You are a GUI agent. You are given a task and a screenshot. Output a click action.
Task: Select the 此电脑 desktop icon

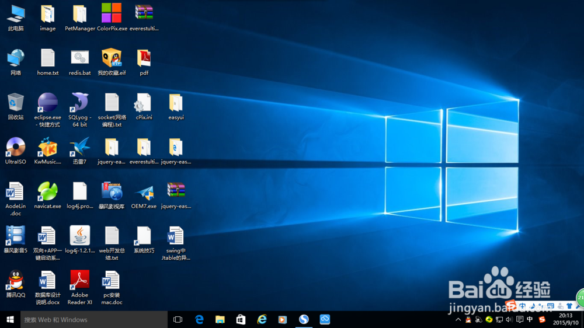16,18
